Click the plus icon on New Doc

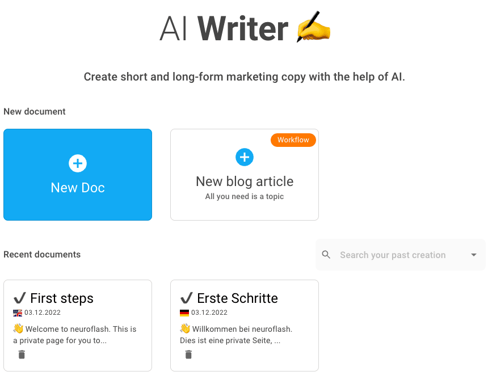[78, 163]
